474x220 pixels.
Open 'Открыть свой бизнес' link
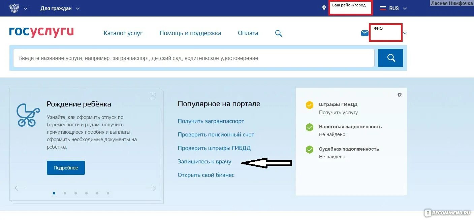(206, 175)
